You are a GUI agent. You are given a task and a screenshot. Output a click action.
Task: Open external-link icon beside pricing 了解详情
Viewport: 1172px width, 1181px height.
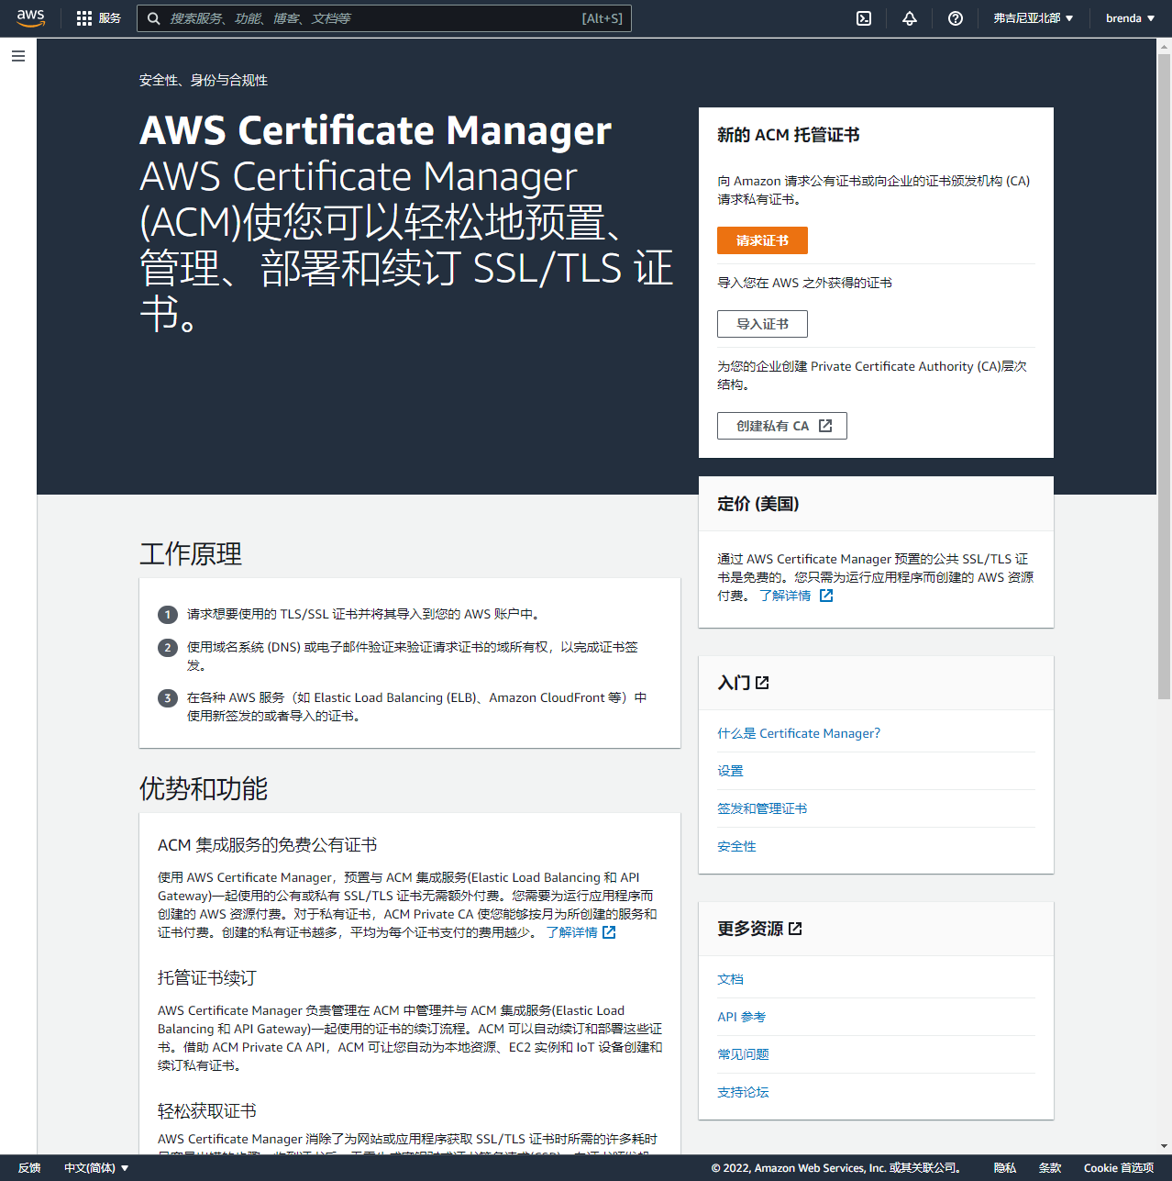[826, 596]
